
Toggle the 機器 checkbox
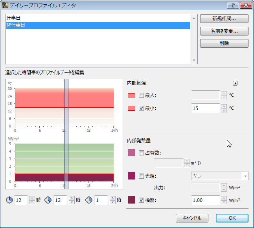pyautogui.click(x=141, y=200)
